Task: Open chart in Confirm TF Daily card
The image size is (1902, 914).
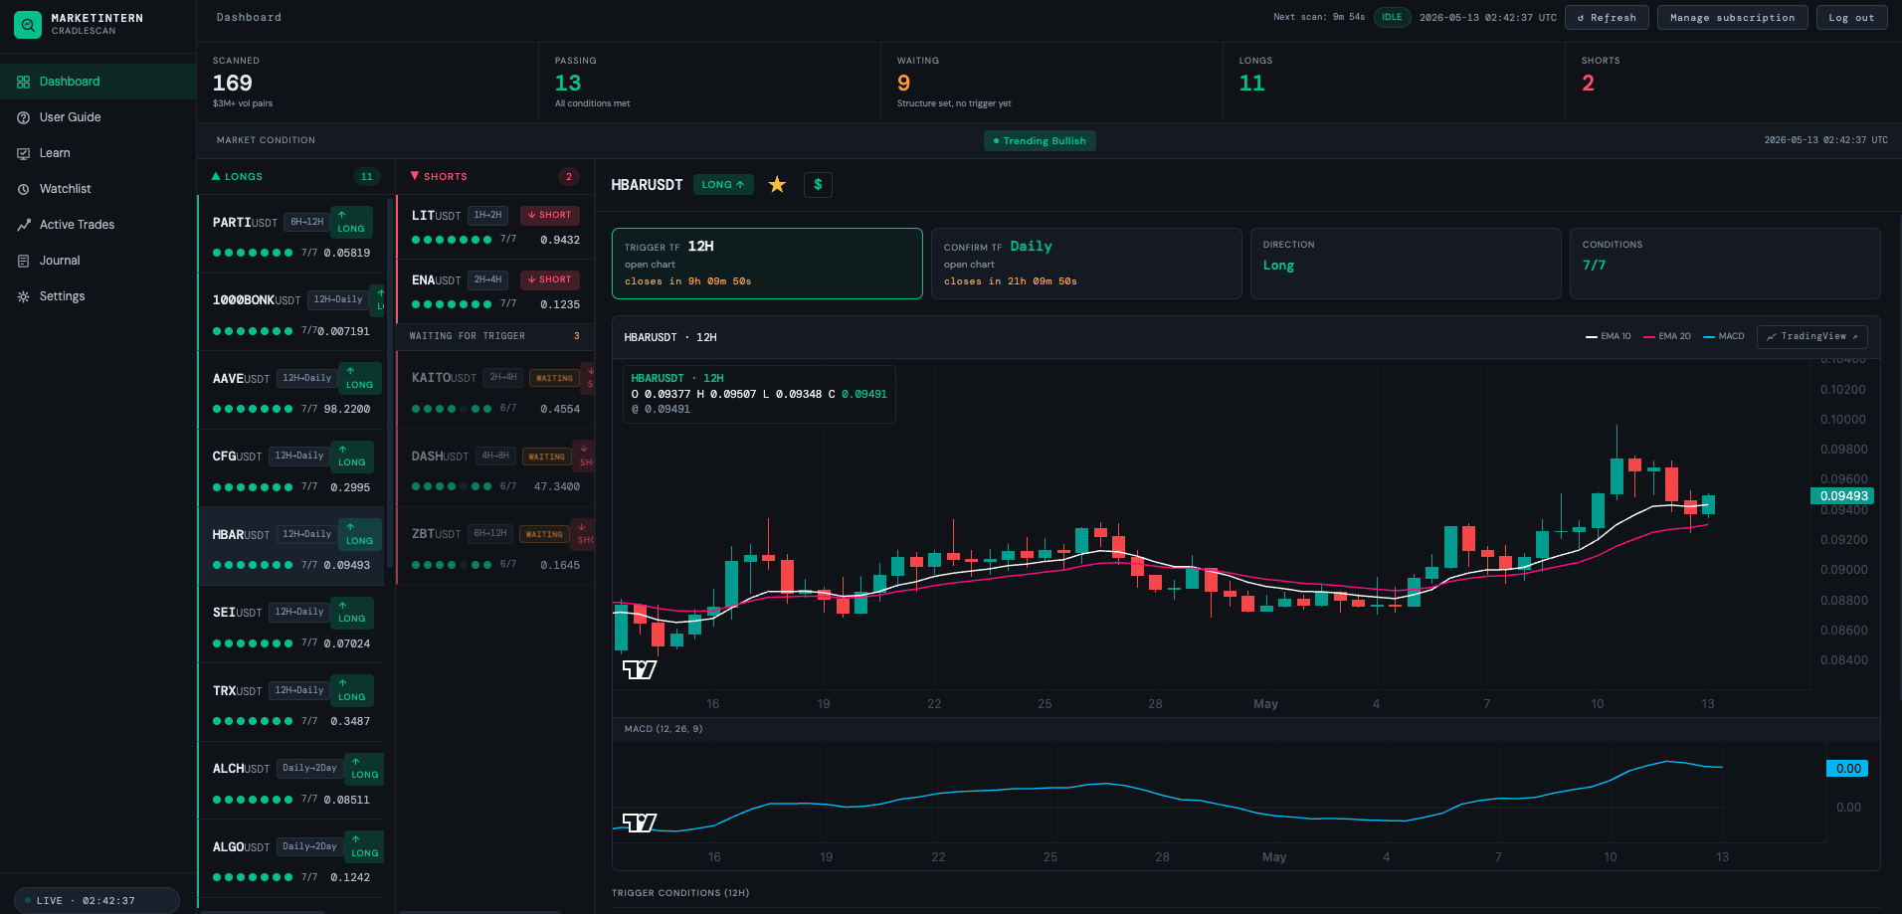Action: (969, 265)
